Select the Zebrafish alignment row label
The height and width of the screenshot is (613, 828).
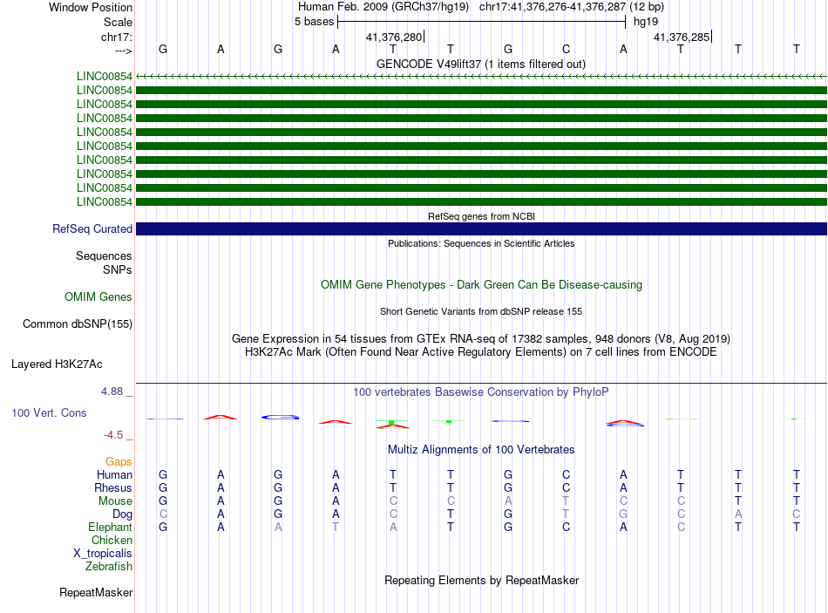click(109, 566)
